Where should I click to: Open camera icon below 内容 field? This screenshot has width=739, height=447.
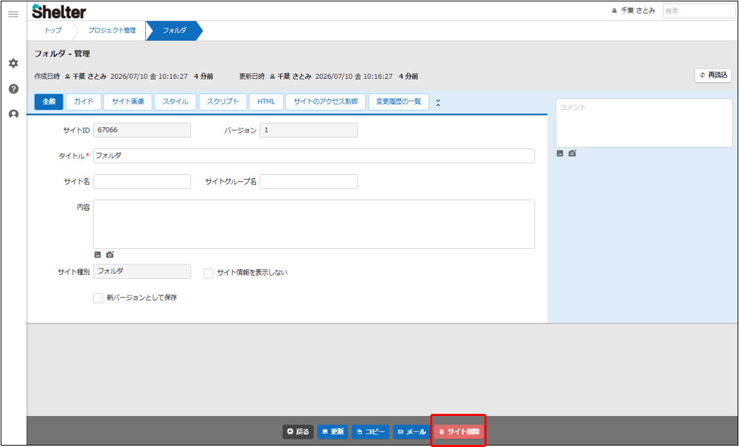pyautogui.click(x=110, y=255)
